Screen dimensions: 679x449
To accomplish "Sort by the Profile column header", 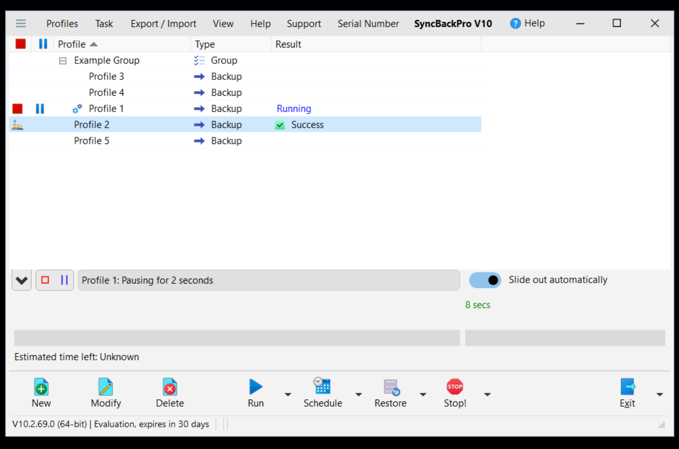I will (x=122, y=44).
